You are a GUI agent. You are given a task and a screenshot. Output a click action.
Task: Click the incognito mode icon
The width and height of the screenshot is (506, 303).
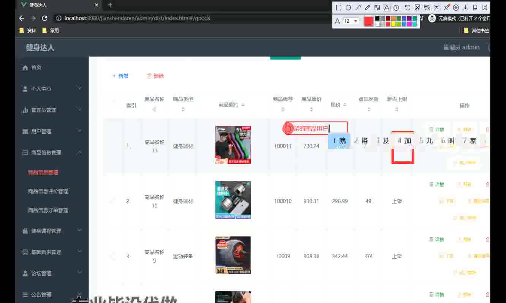(x=432, y=18)
